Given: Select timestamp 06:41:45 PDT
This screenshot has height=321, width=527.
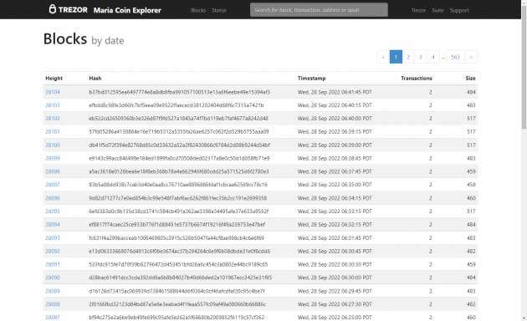Looking at the screenshot, I should [335, 92].
